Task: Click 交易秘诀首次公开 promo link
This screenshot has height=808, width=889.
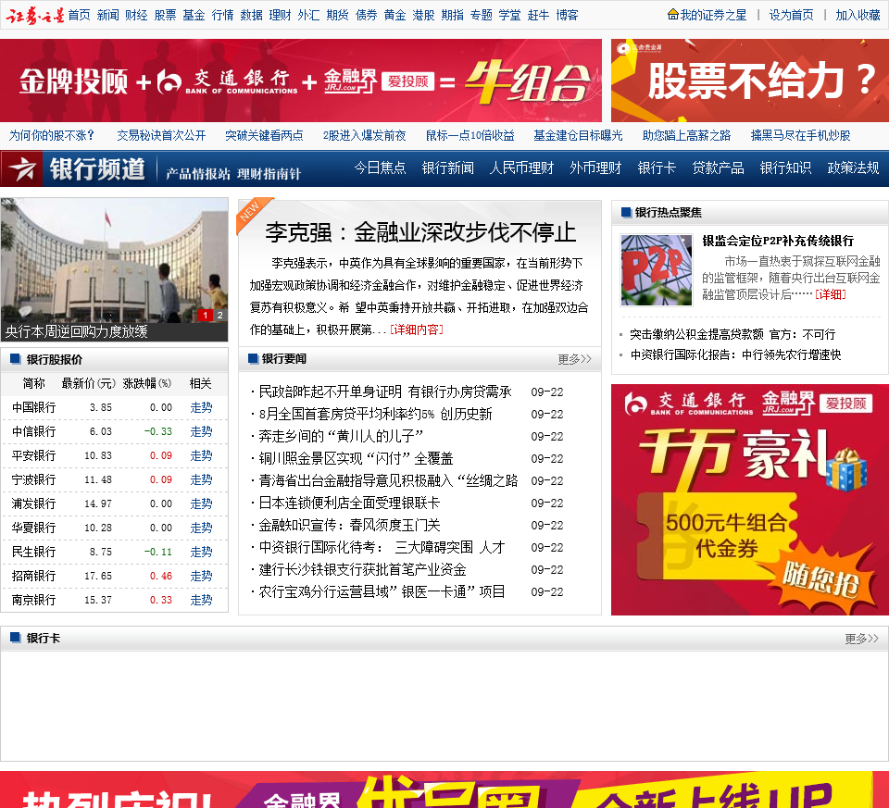Action: (x=161, y=135)
